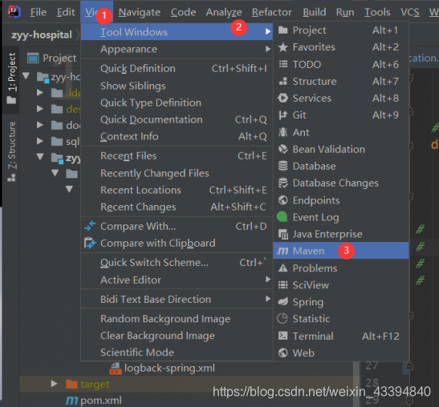Expand the sql folder arrow
Screen dimensions: 439x407
pyautogui.click(x=40, y=141)
